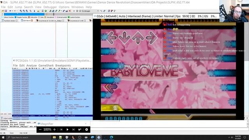The width and height of the screenshot is (249, 140).
Task: Open Microsoft Edge from the taskbar
Action: [112, 137]
